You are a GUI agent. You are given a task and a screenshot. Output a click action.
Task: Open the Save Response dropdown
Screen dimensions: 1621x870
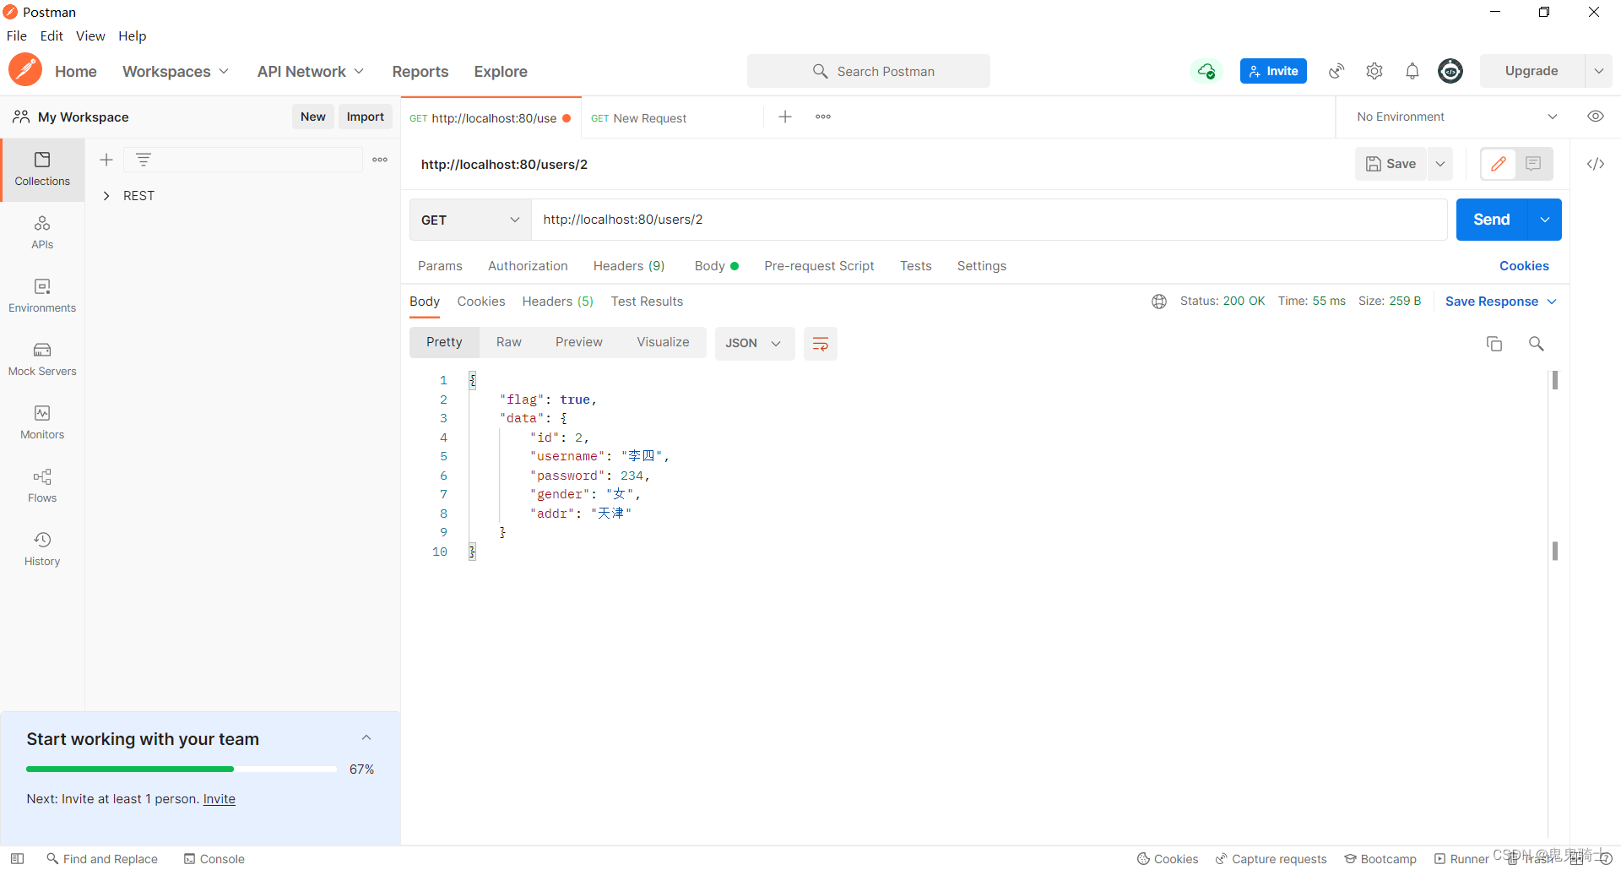(x=1501, y=302)
